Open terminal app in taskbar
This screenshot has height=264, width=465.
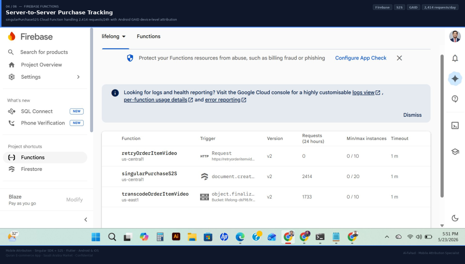[320, 237]
